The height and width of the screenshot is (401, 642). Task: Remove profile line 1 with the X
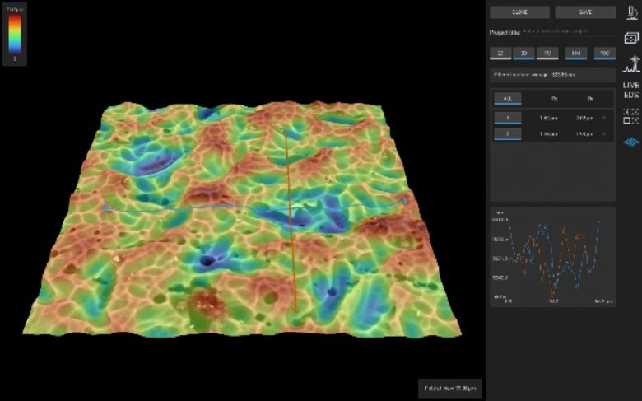[x=605, y=119]
